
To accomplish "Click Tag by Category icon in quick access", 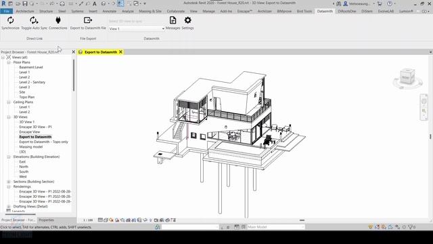I will click(88, 4).
